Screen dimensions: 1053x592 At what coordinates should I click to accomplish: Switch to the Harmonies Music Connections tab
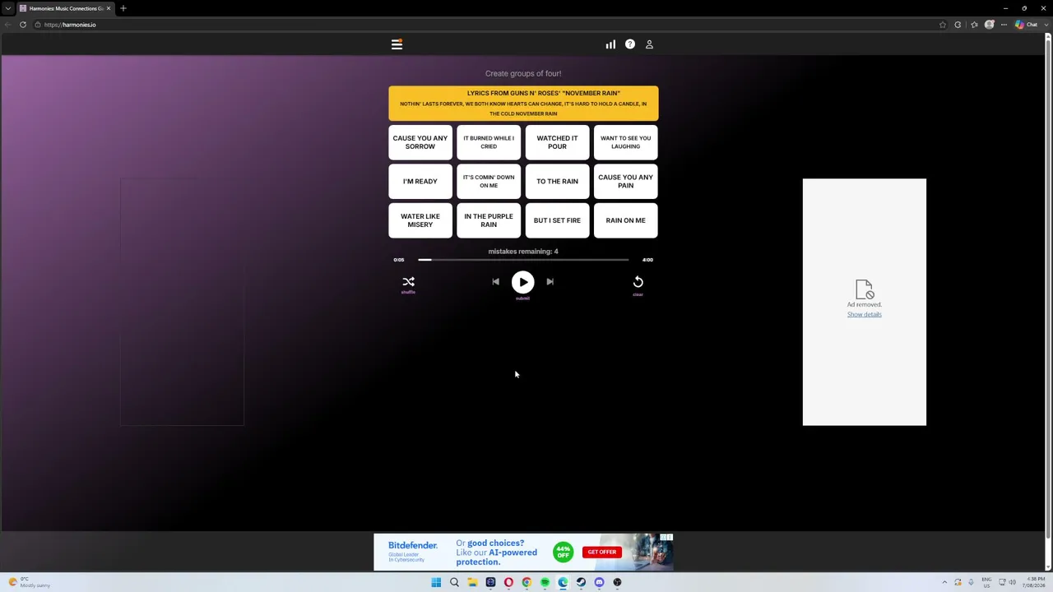(x=66, y=8)
